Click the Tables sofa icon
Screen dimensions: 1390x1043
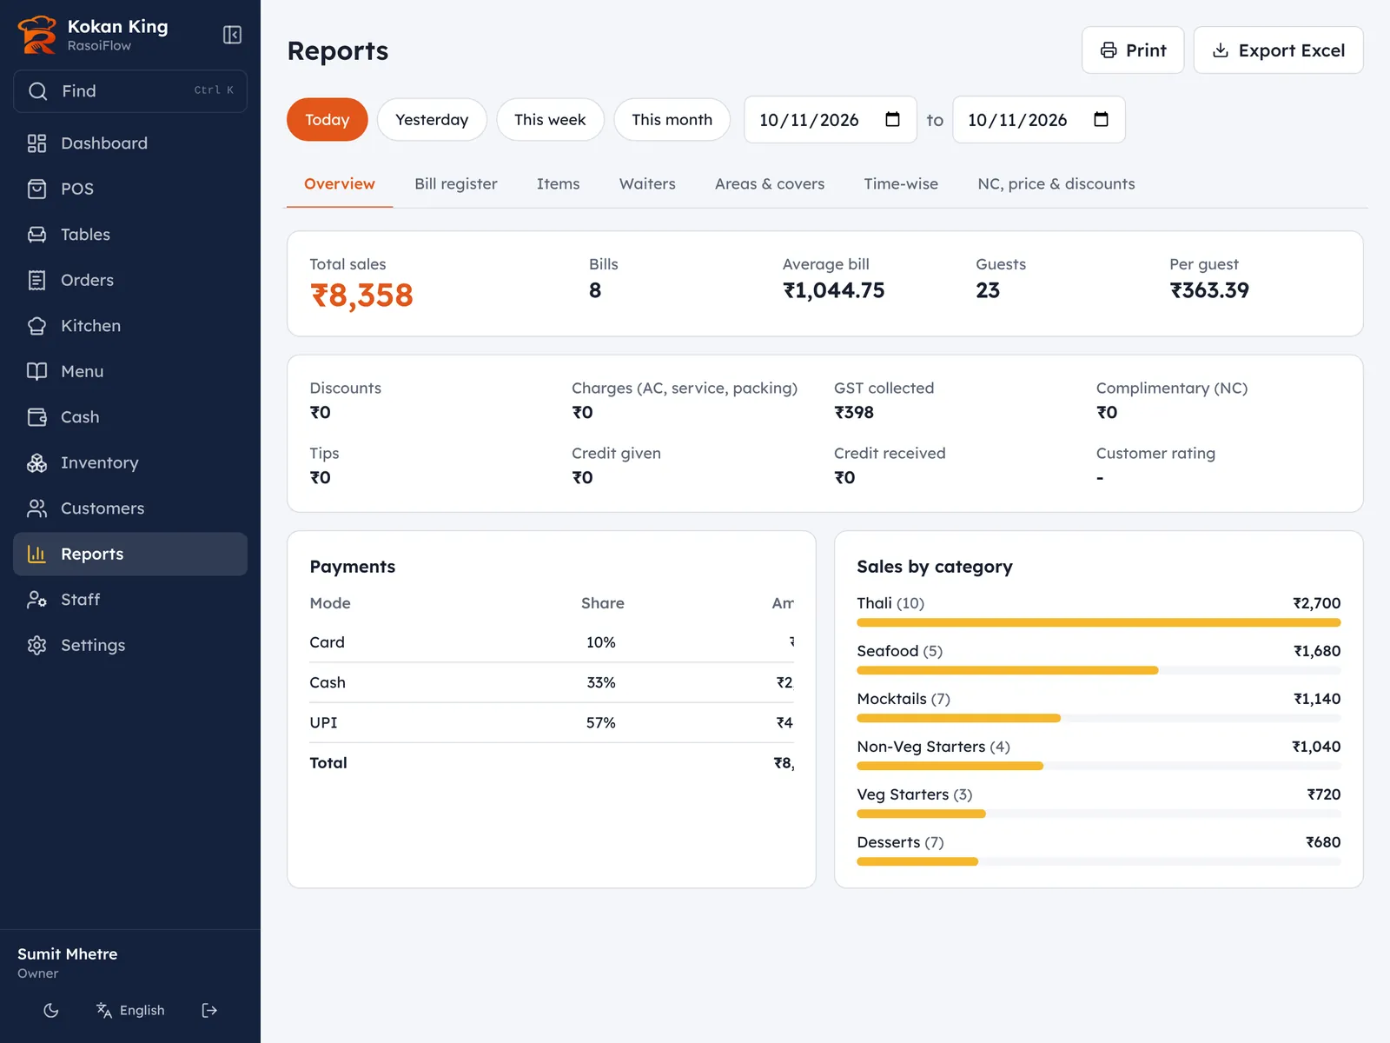(36, 235)
